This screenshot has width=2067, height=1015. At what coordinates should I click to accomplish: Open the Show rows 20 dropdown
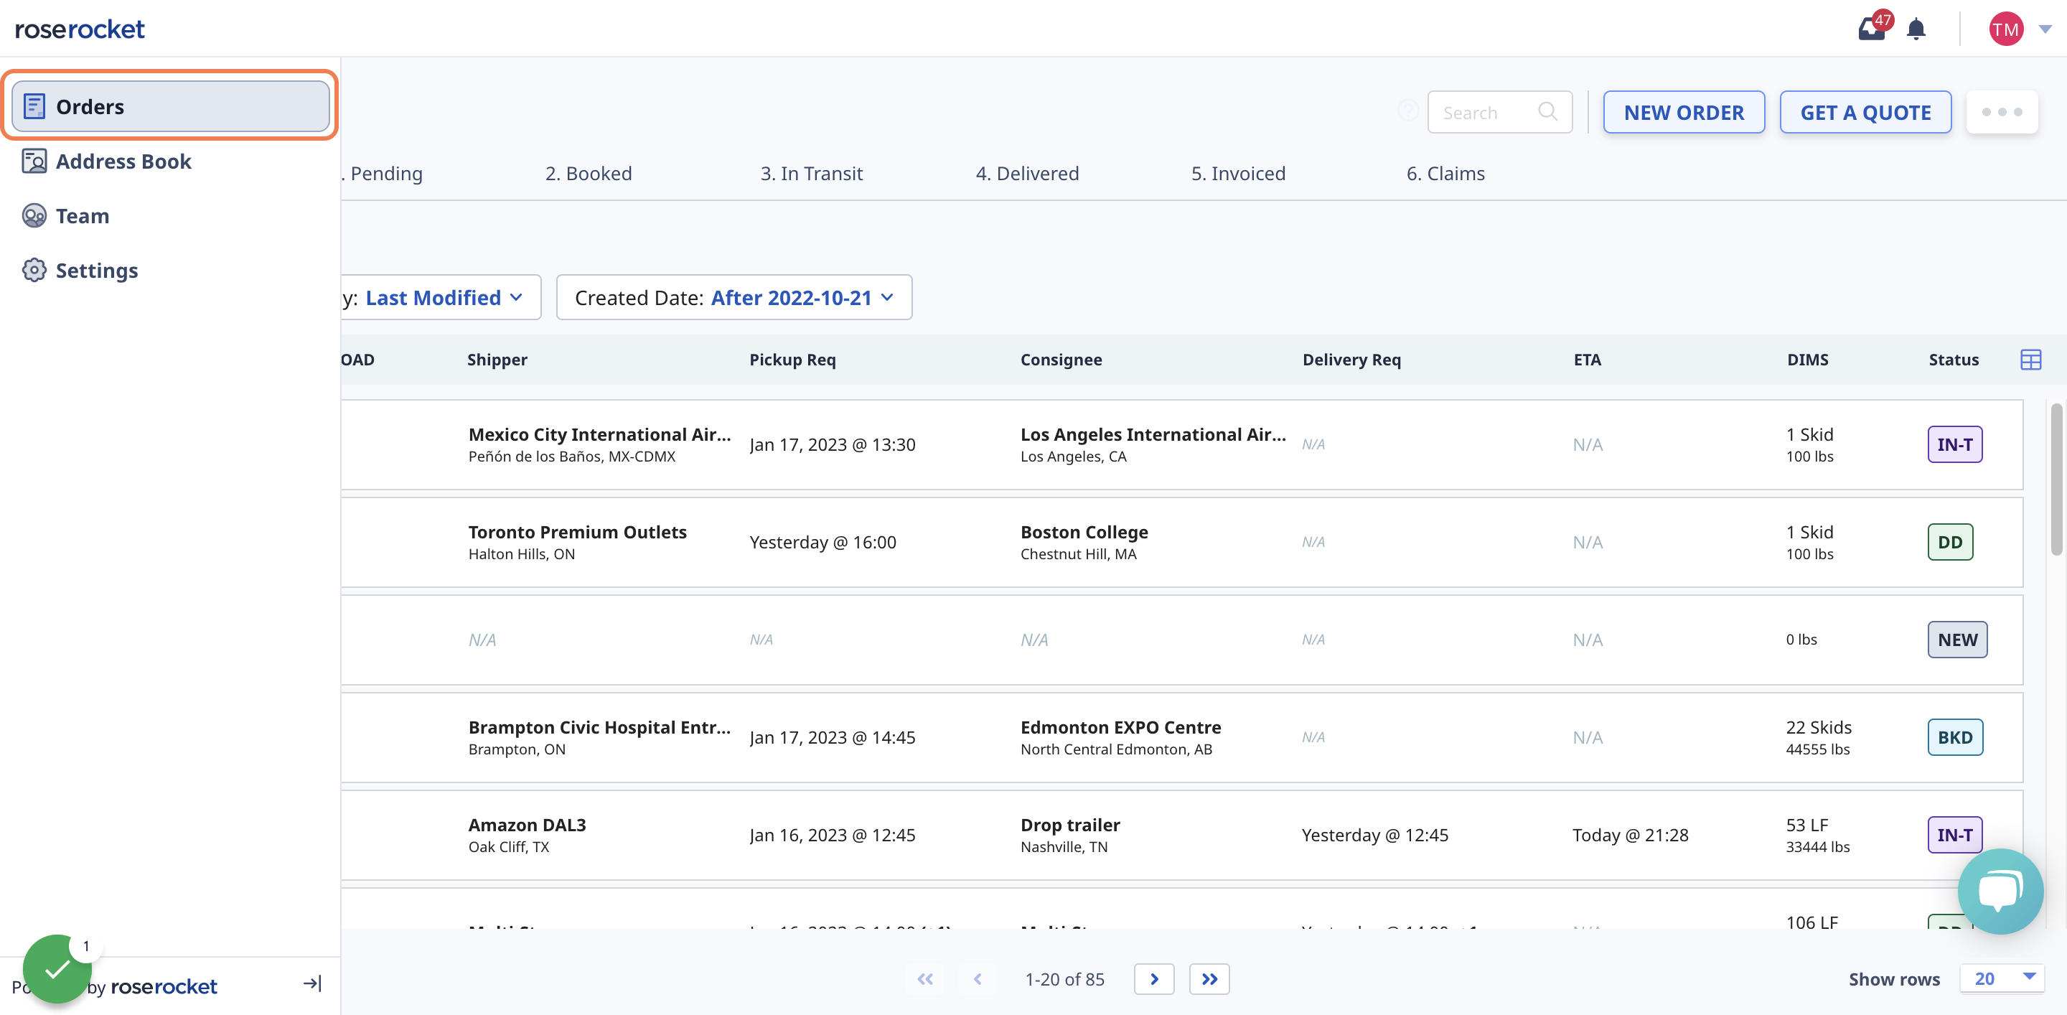coord(2001,978)
